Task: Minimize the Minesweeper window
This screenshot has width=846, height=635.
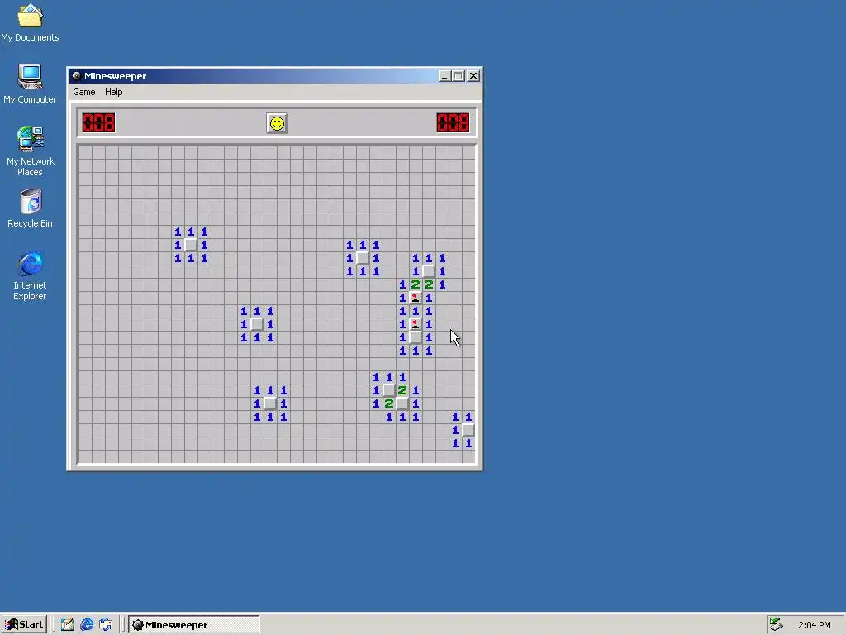Action: (x=444, y=76)
